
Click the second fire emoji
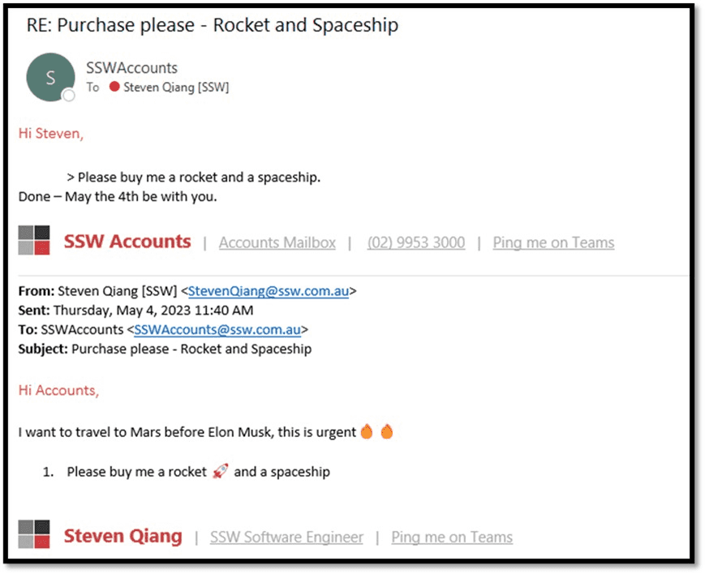pyautogui.click(x=386, y=432)
